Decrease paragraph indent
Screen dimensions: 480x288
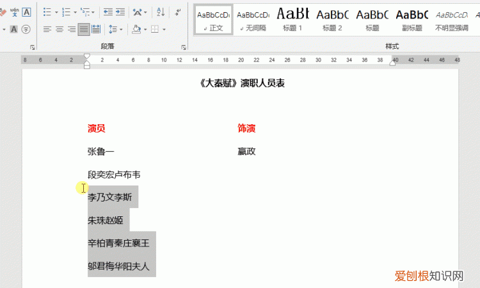(x=108, y=12)
